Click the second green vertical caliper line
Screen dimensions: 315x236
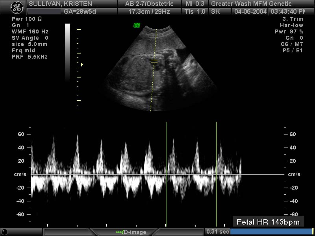coord(216,173)
